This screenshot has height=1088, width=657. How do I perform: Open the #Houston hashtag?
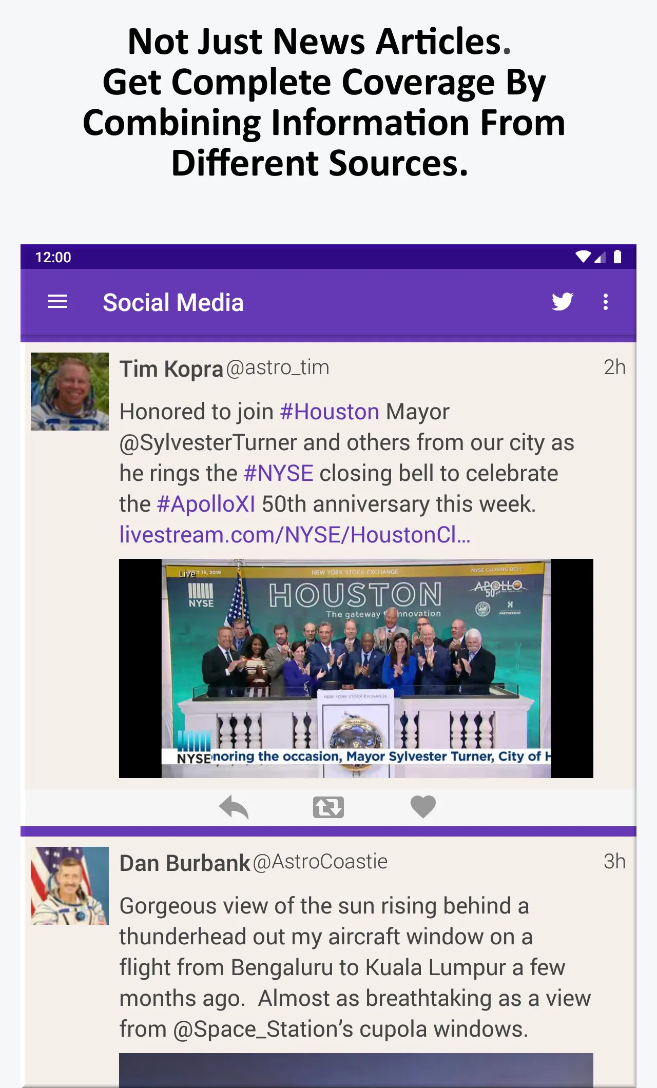click(330, 412)
